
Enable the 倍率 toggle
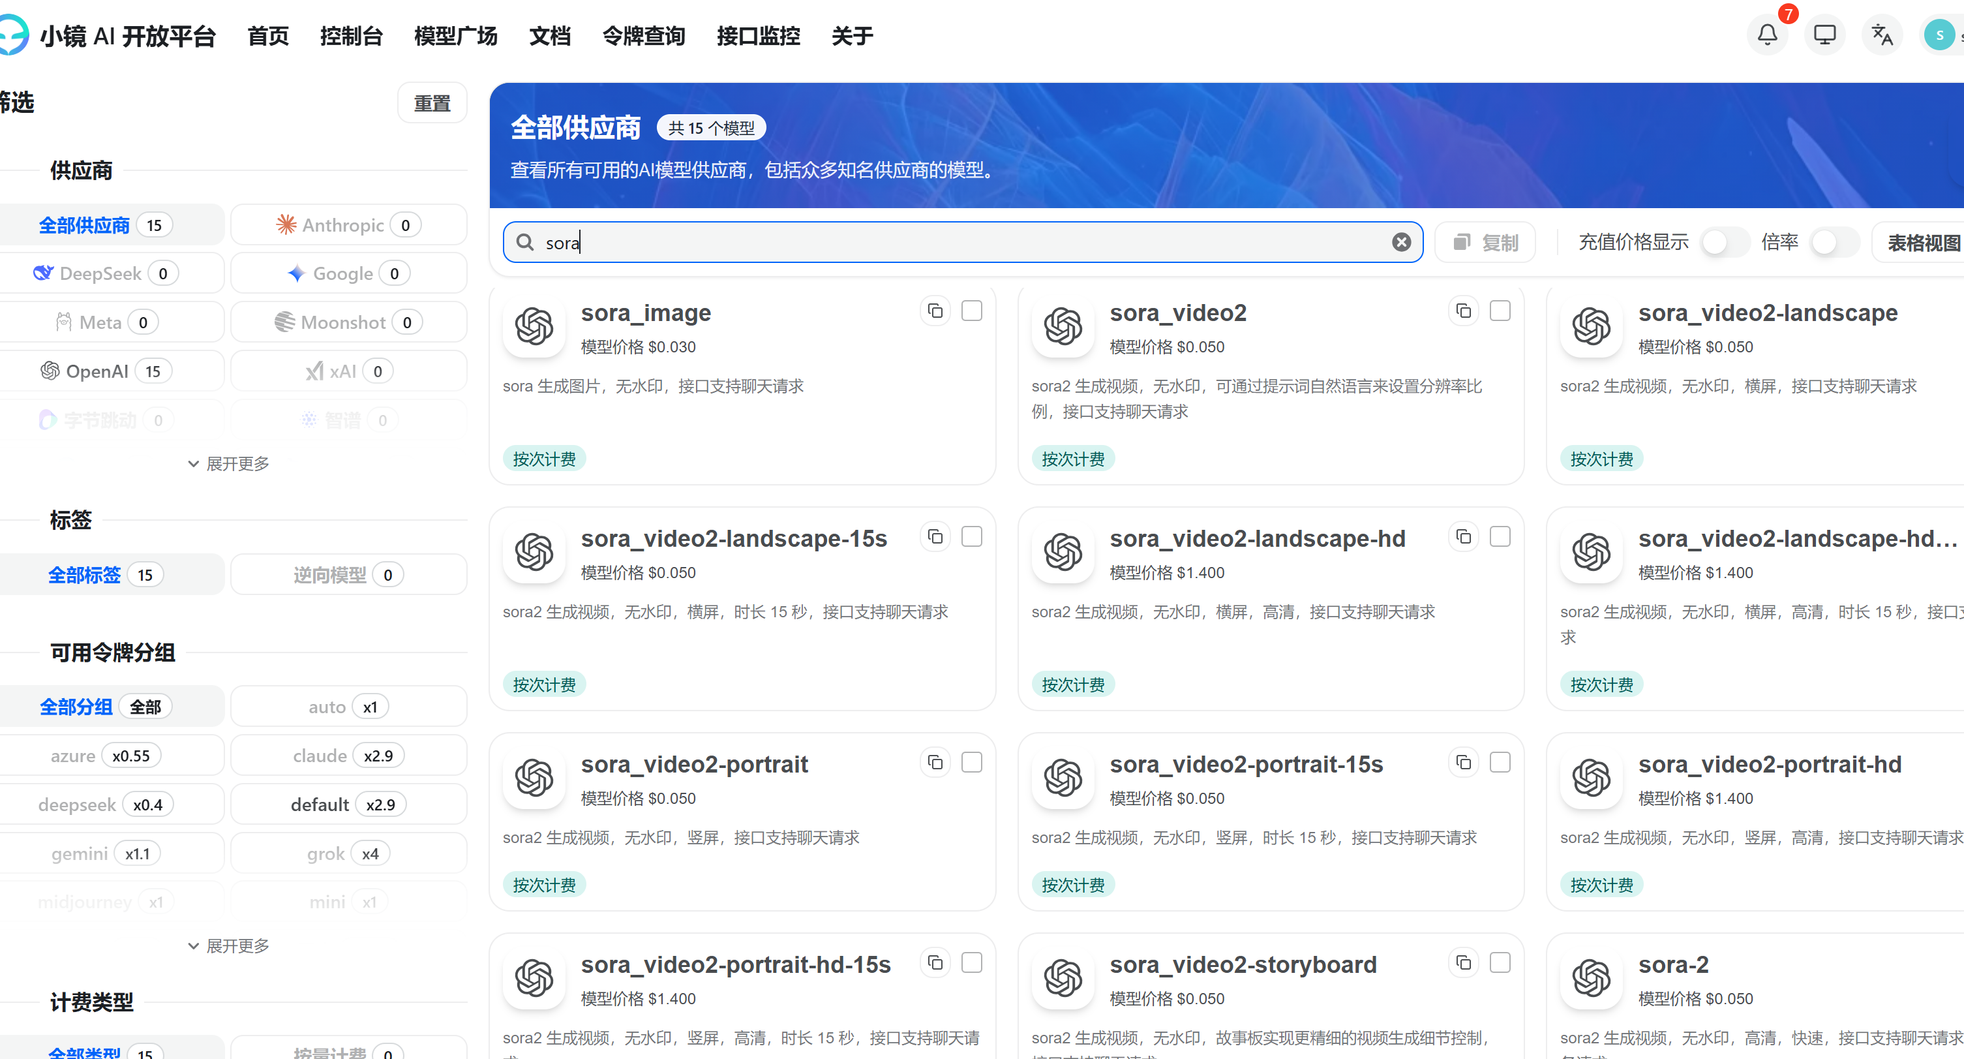coord(1834,241)
